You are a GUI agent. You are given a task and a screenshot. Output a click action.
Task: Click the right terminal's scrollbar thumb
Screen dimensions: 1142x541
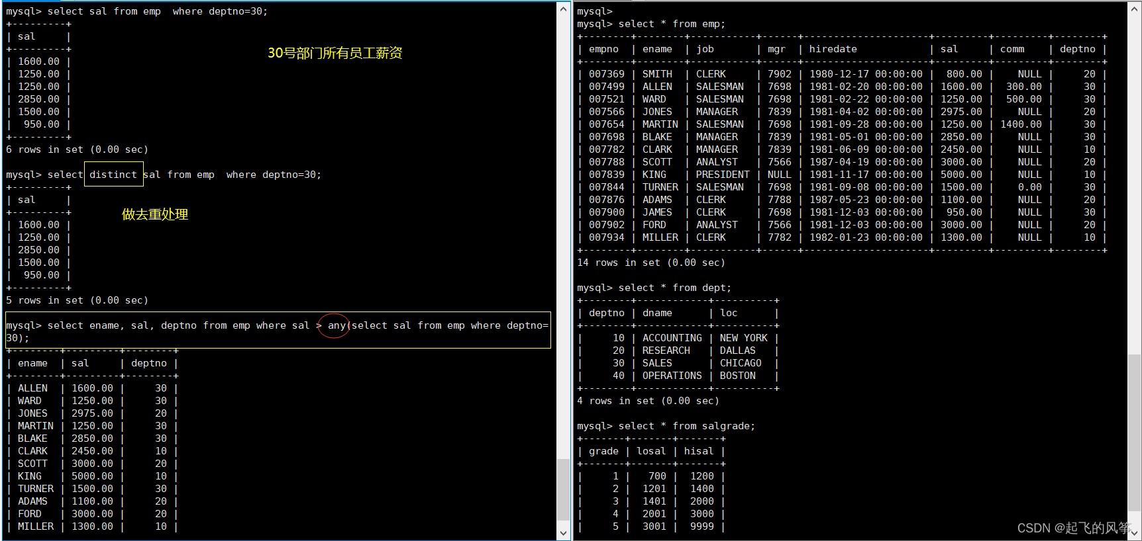(1134, 433)
